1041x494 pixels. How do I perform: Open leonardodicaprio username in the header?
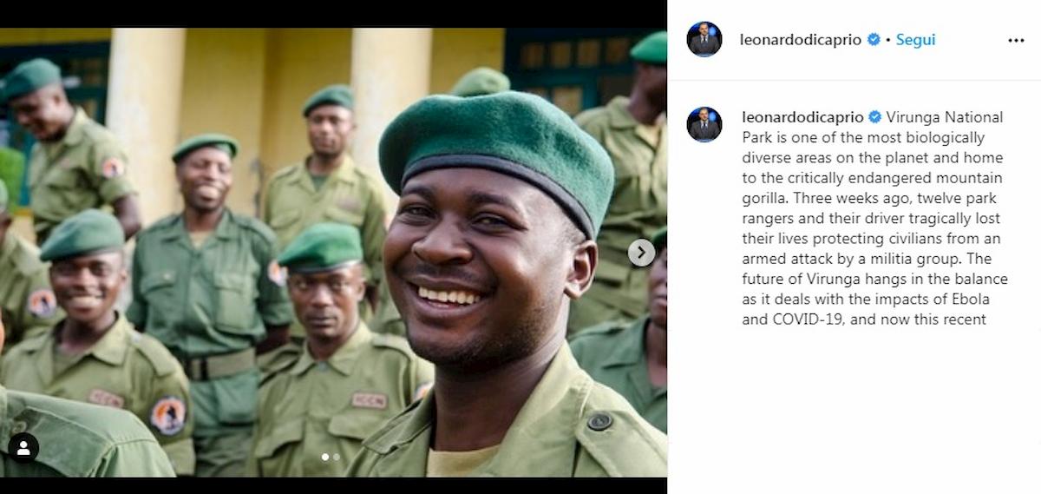(801, 40)
